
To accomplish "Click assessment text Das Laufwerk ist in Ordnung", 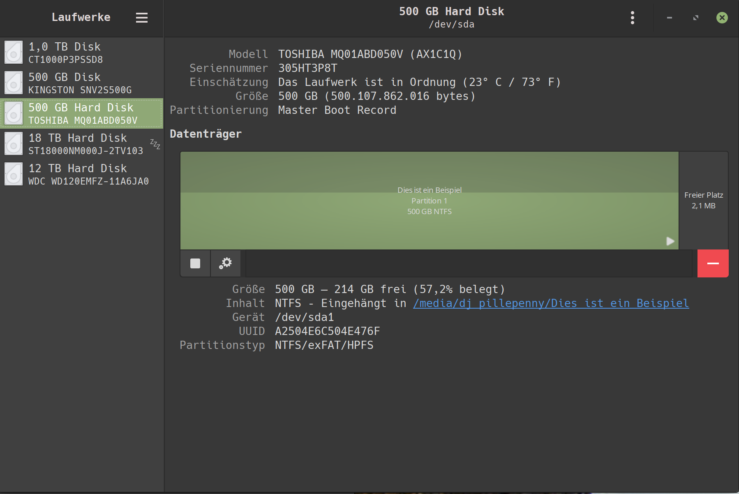I will coord(420,82).
